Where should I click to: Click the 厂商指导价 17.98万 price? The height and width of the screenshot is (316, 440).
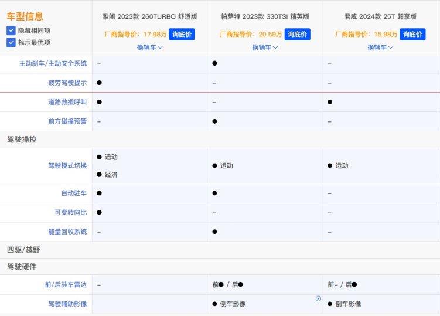pos(135,34)
